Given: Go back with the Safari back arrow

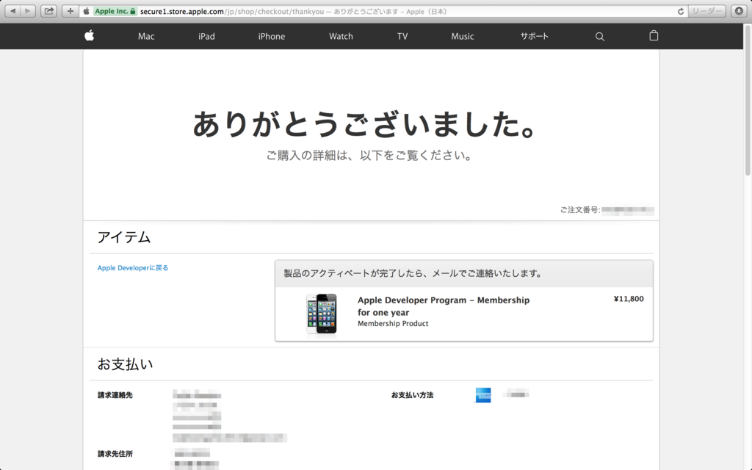Looking at the screenshot, I should click(13, 11).
